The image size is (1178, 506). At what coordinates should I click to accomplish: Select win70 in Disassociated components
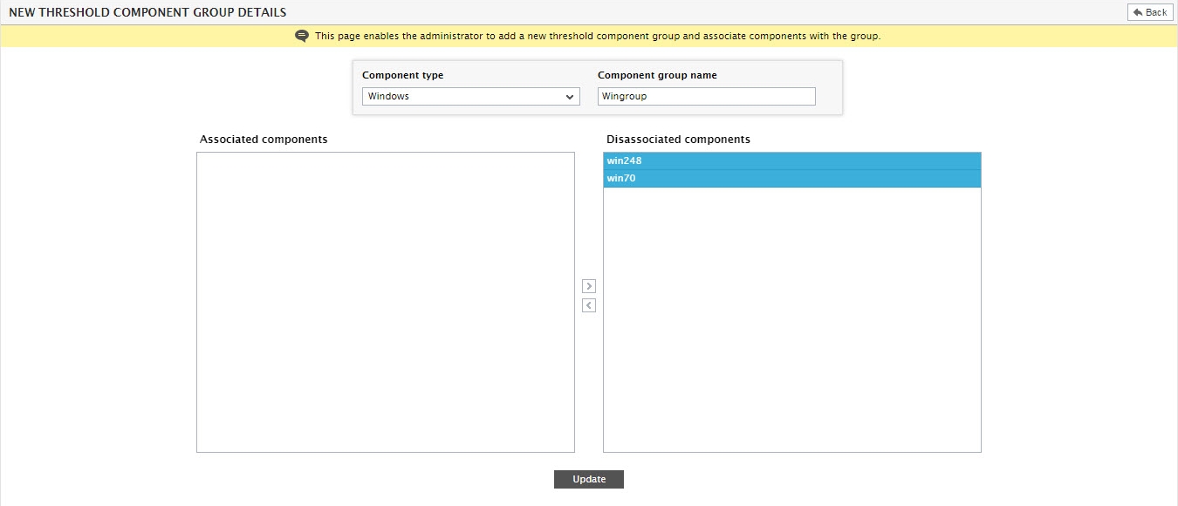point(792,179)
